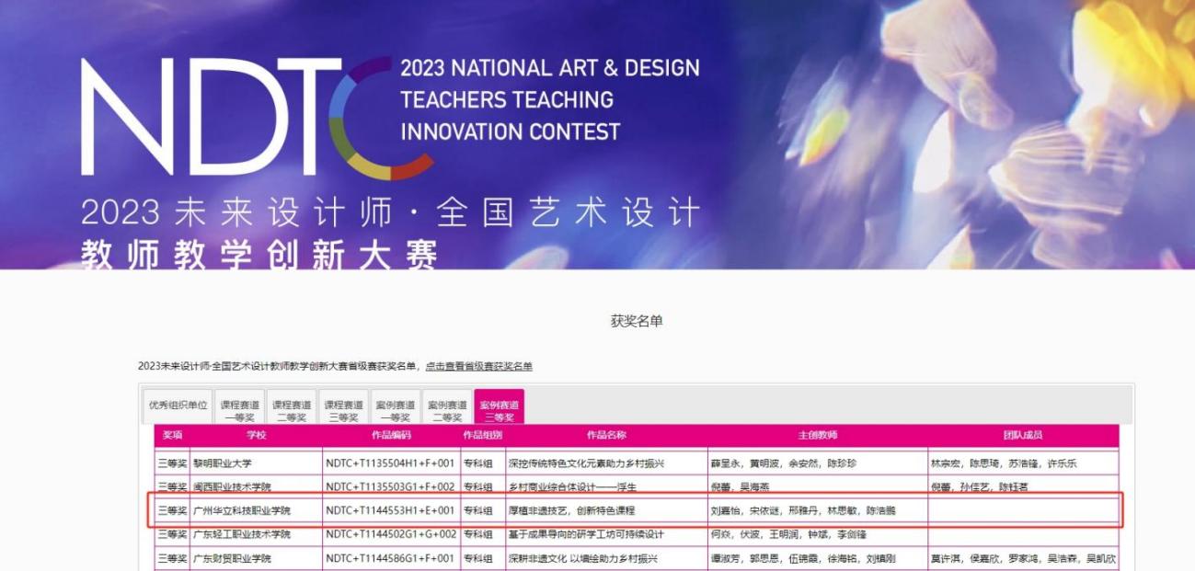Click the 主创教师 column header
Image resolution: width=1195 pixels, height=571 pixels.
point(817,435)
